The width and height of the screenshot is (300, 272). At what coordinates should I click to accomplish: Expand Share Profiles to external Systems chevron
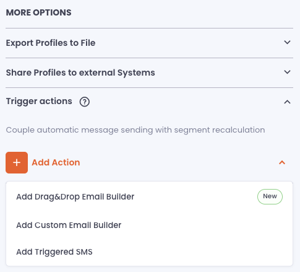287,72
